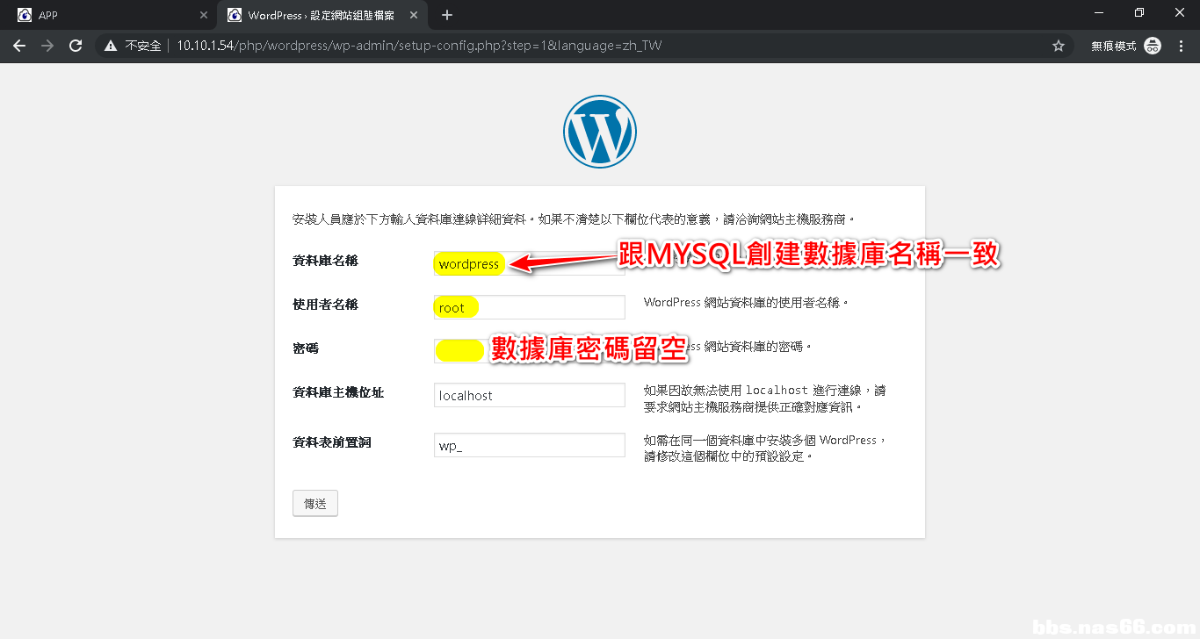This screenshot has height=639, width=1200.
Task: Click the browser back arrow button
Action: 19,46
